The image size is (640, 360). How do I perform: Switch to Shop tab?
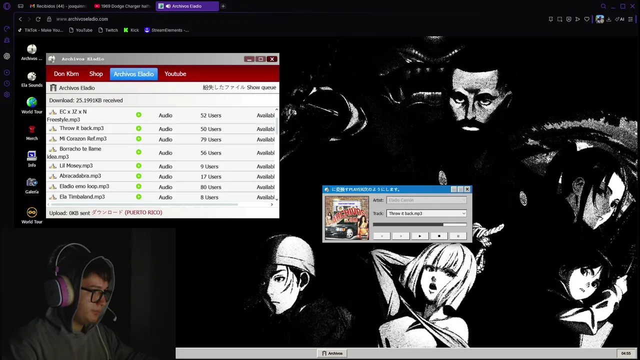(x=96, y=73)
